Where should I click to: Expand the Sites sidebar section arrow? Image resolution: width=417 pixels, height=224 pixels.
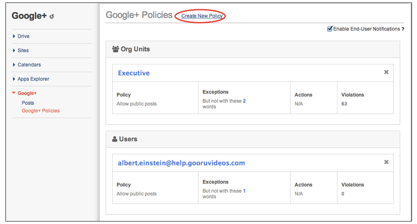click(14, 51)
